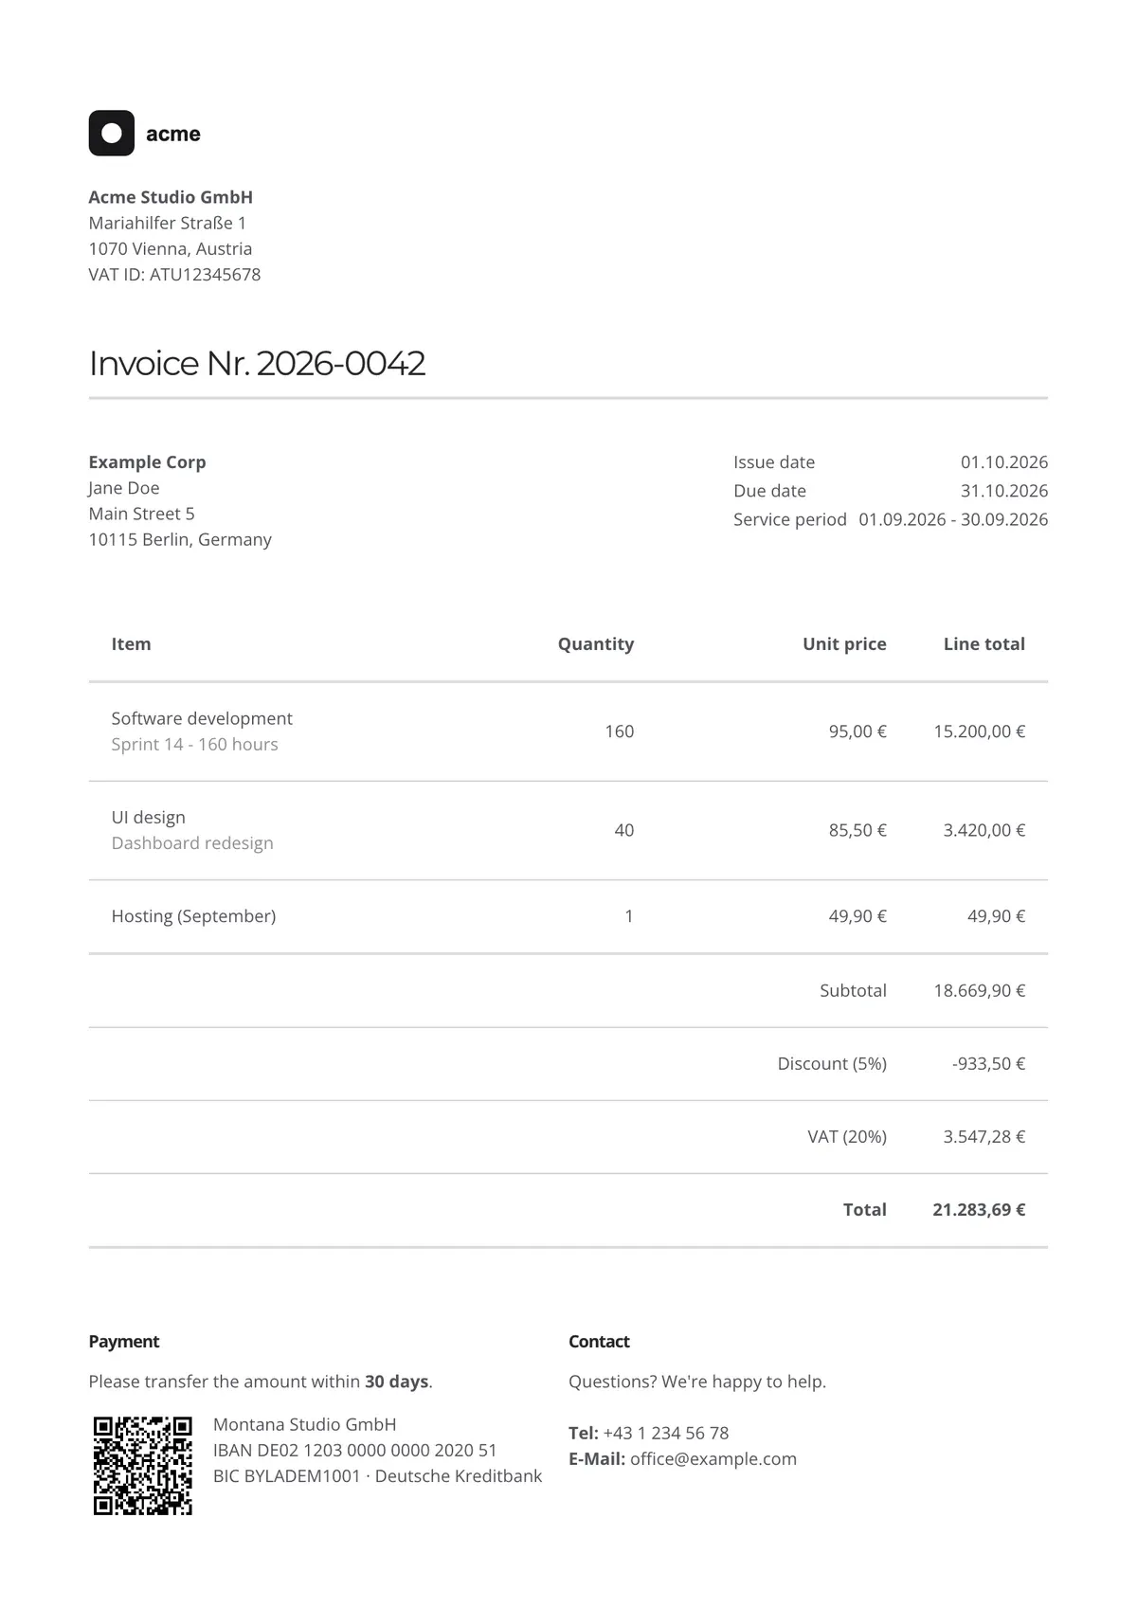Click the 'Unit price' column header

click(x=844, y=644)
